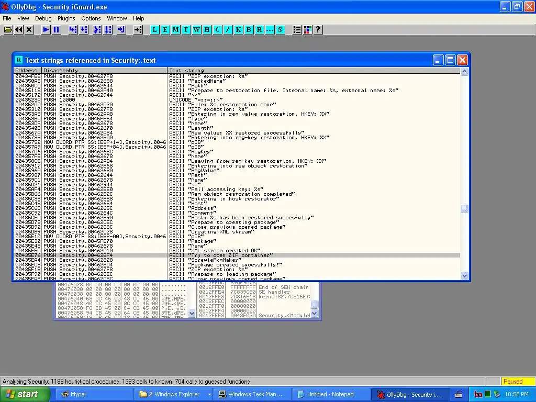Open Memory map with M button
The image size is (536, 402).
pos(176,30)
